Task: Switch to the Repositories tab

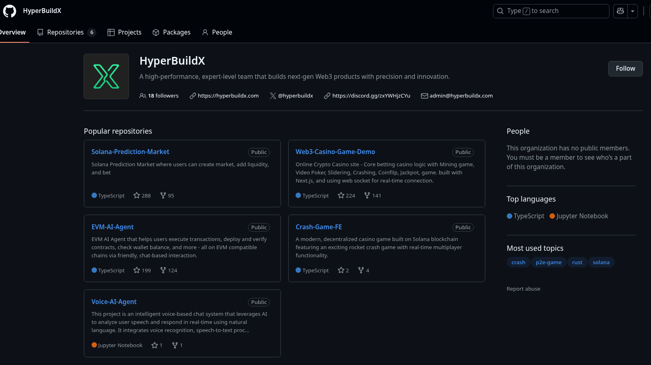Action: (x=66, y=32)
